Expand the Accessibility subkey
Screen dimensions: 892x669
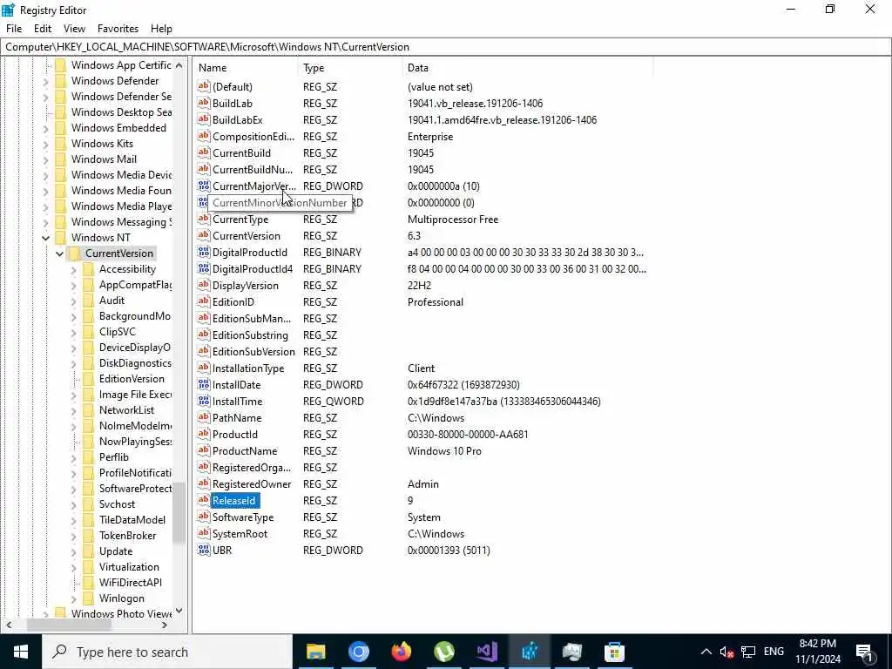click(73, 269)
